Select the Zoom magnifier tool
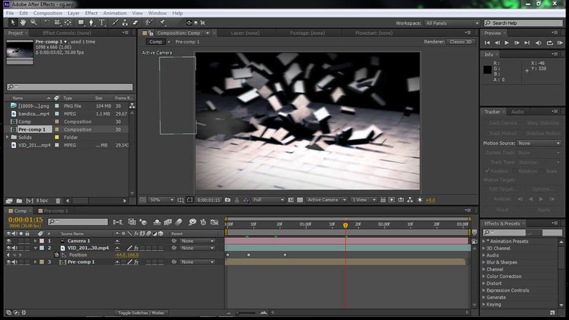This screenshot has width=569, height=320. [x=33, y=22]
